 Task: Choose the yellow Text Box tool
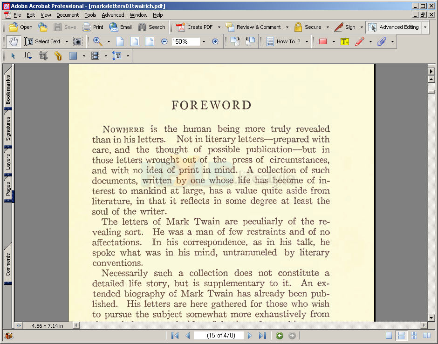pos(345,41)
